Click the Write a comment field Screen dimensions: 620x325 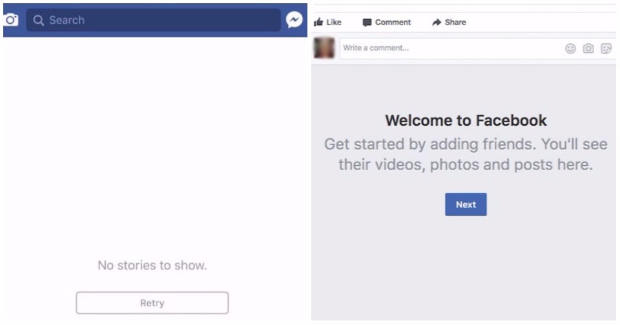click(x=478, y=48)
